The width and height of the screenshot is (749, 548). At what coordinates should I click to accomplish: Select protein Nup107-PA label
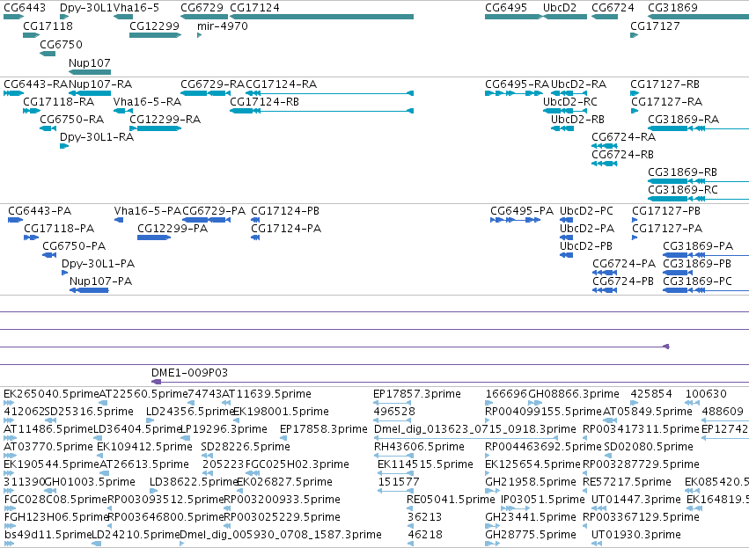tap(101, 281)
